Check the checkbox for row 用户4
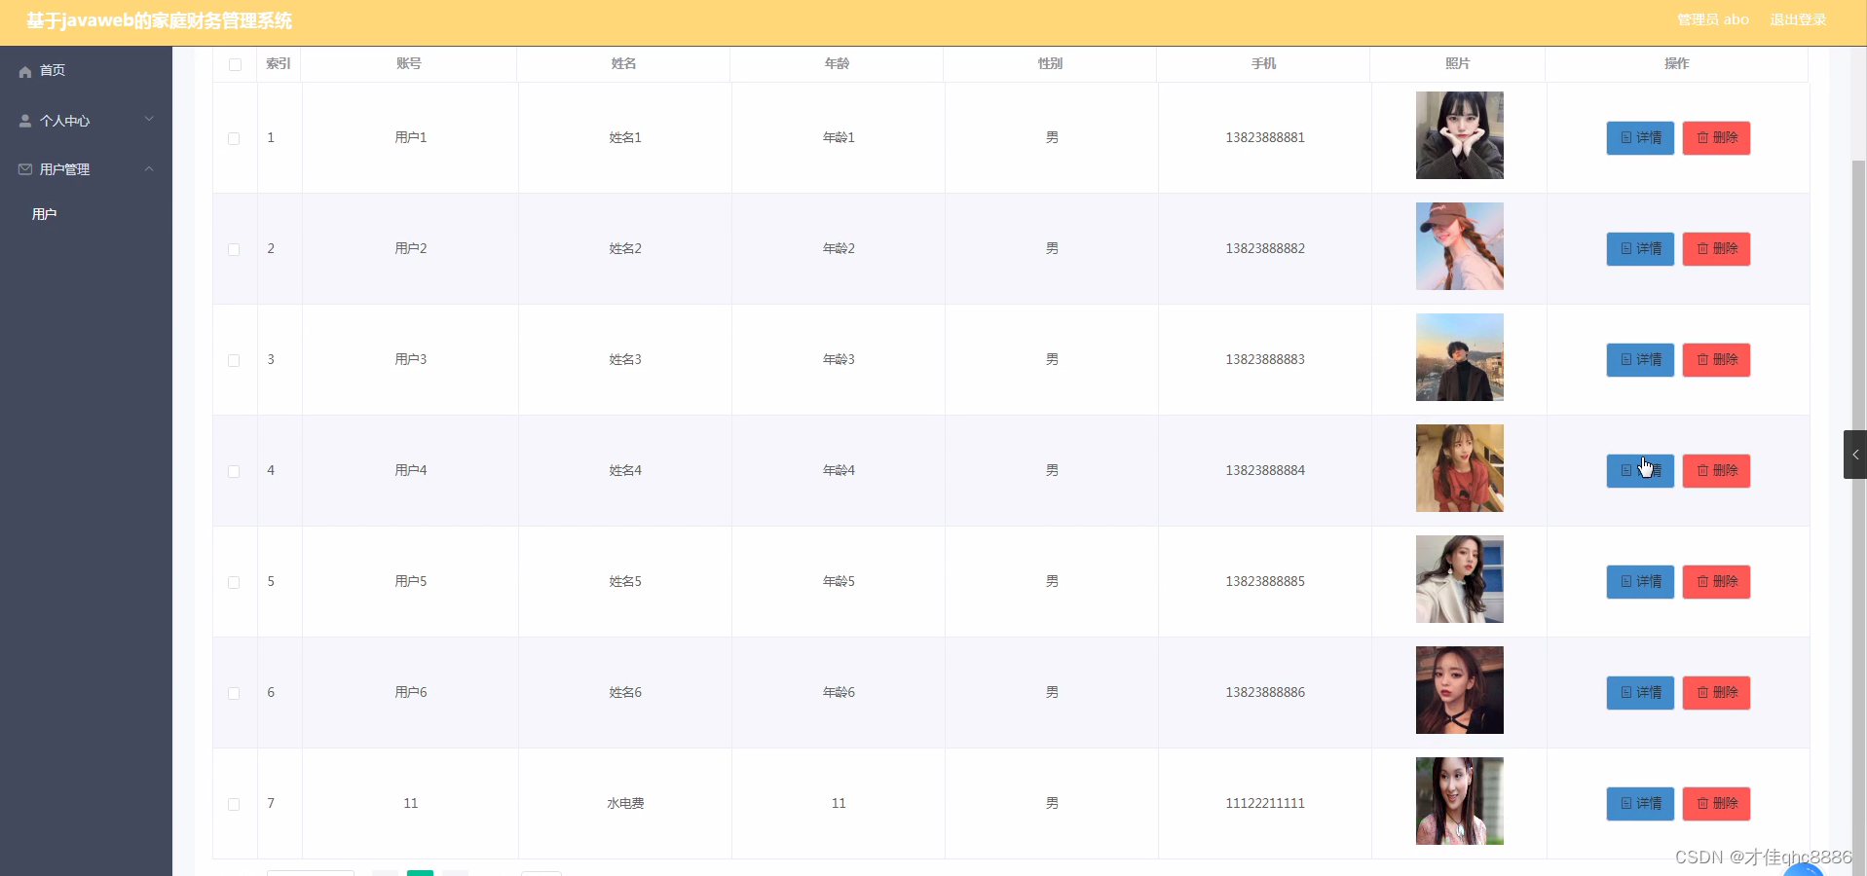The width and height of the screenshot is (1867, 876). [234, 471]
